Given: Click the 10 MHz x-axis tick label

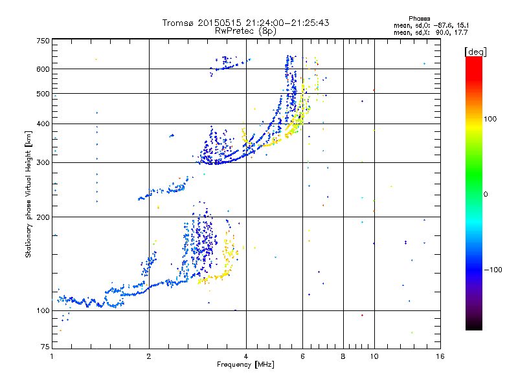Looking at the screenshot, I should [374, 356].
